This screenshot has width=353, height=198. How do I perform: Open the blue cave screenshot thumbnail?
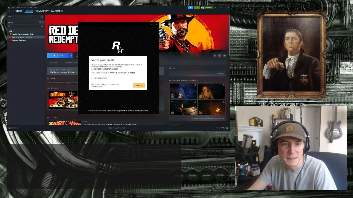[183, 91]
